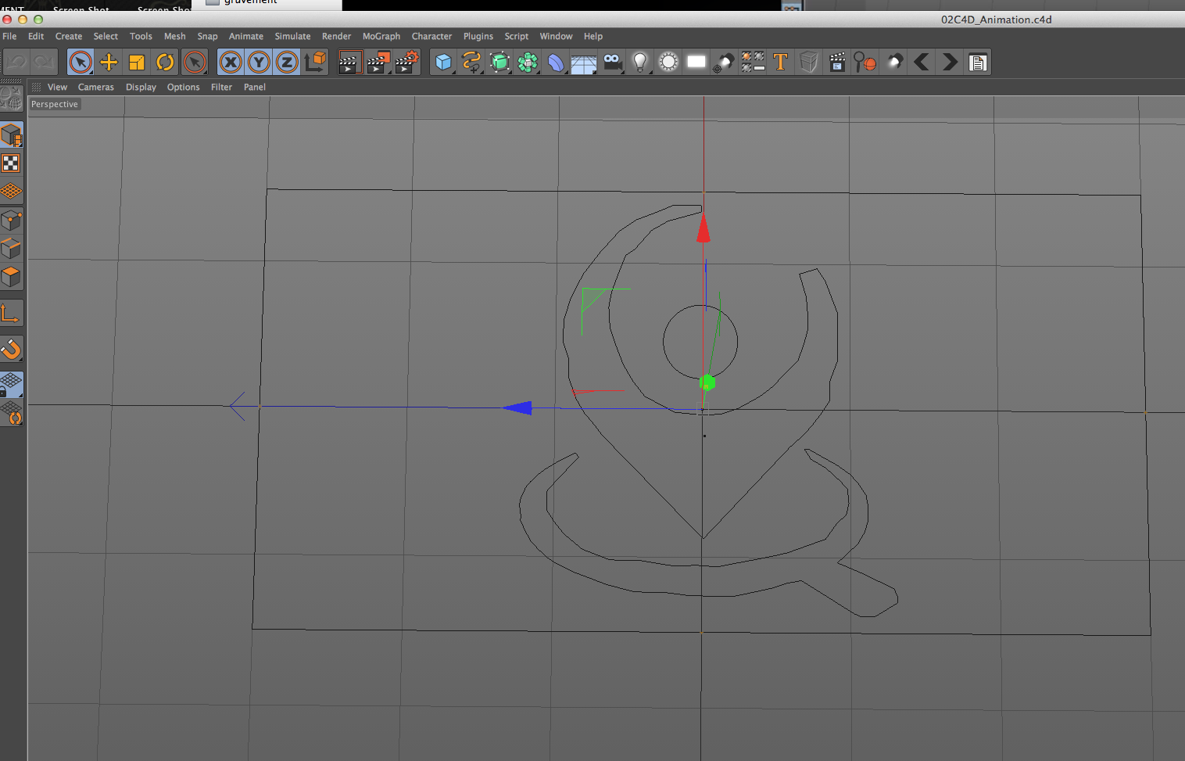
Task: Open the Edit Render Settings icon
Action: click(406, 62)
